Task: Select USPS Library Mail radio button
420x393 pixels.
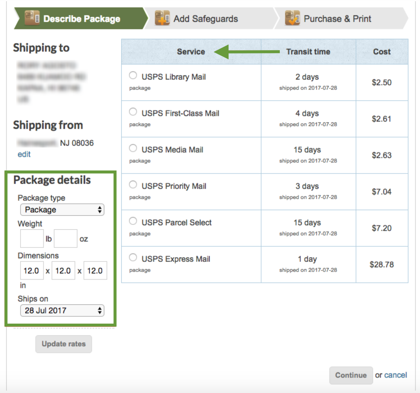Action: [133, 75]
